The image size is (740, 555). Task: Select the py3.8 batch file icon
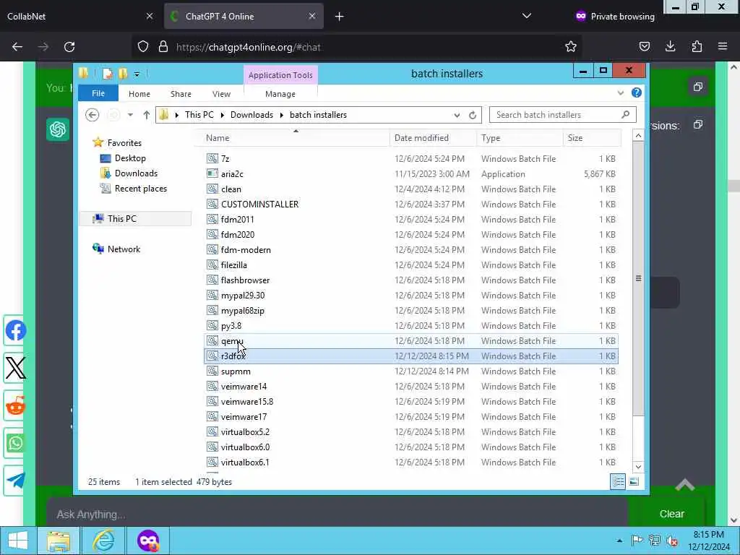tap(212, 326)
